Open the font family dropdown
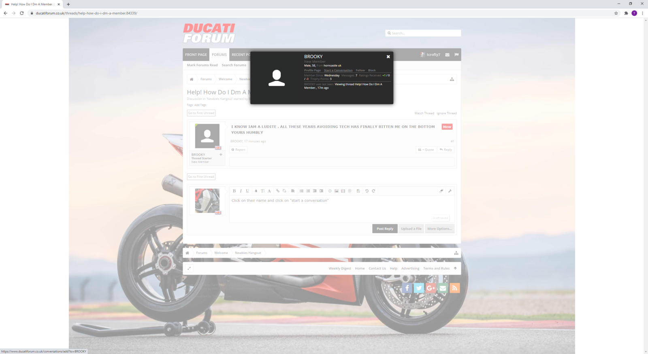This screenshot has width=648, height=354. pyautogui.click(x=269, y=191)
